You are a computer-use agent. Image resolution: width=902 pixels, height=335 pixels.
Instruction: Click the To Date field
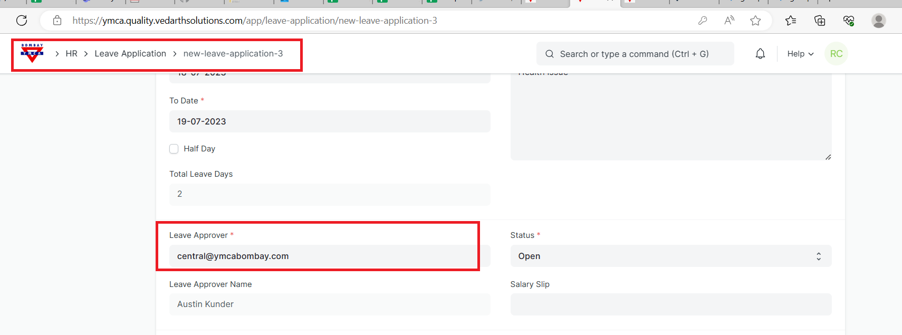(330, 121)
